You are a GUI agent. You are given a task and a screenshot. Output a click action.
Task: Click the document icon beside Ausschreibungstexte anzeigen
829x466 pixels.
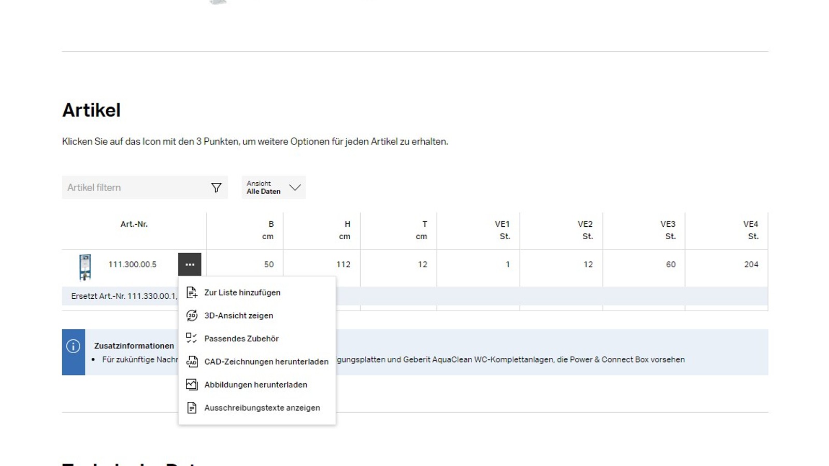191,407
